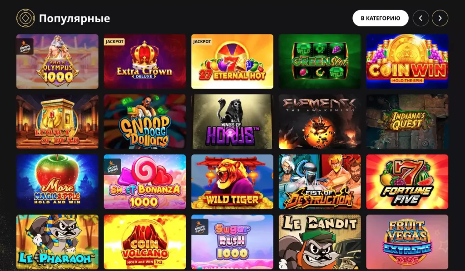Open Le Bandit game thumbnail
Viewport: 465px width, 271px height.
[x=320, y=242]
